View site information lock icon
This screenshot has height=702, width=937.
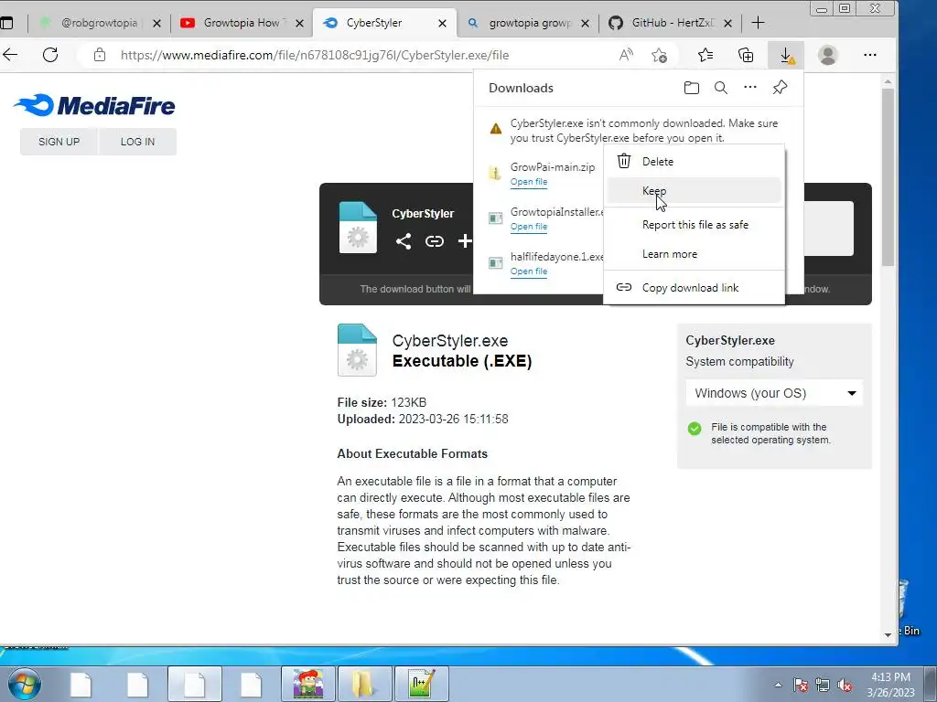tap(100, 55)
